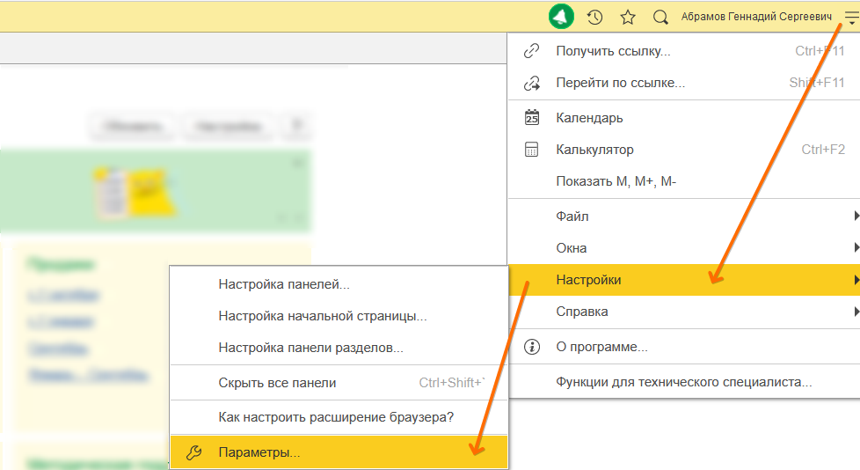Click the calculator icon in the menu
The width and height of the screenshot is (860, 470).
coord(531,150)
